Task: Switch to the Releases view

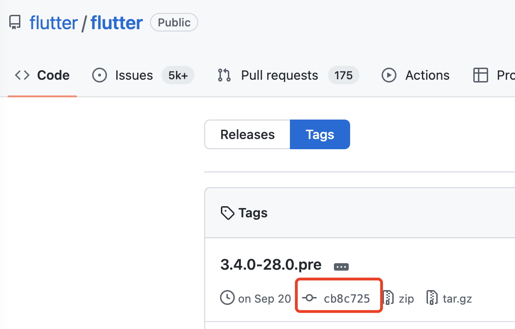Action: point(247,134)
